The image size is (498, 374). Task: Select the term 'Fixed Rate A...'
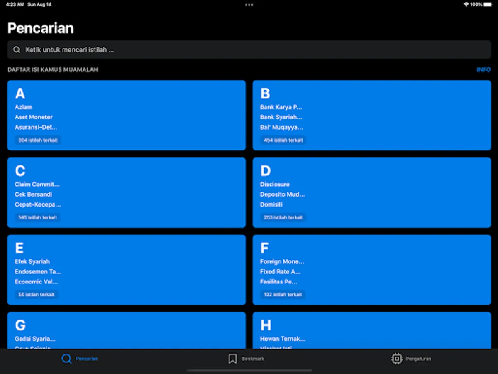coord(281,272)
